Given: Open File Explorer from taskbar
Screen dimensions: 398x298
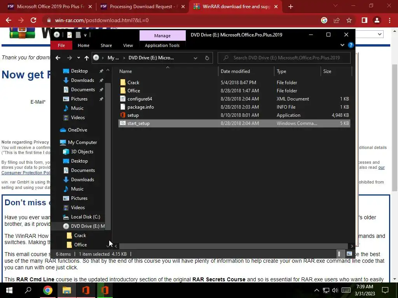Looking at the screenshot, I should pyautogui.click(x=66, y=290).
